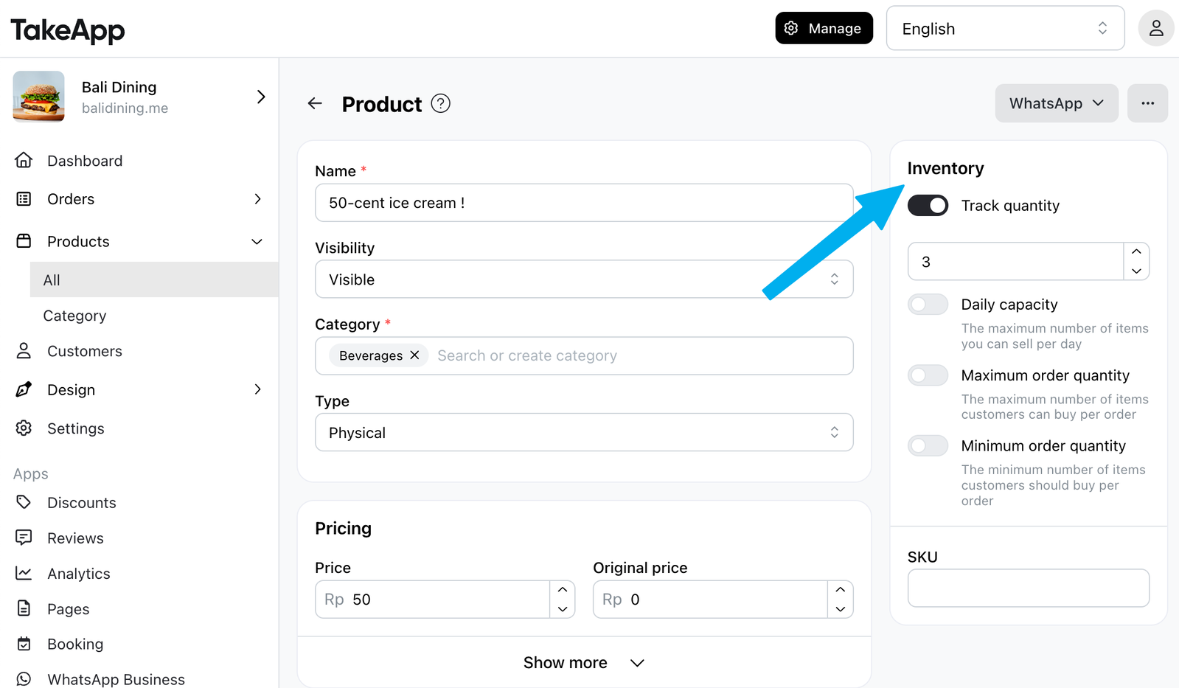Expand Show more in Pricing
This screenshot has height=688, width=1179.
coord(584,662)
